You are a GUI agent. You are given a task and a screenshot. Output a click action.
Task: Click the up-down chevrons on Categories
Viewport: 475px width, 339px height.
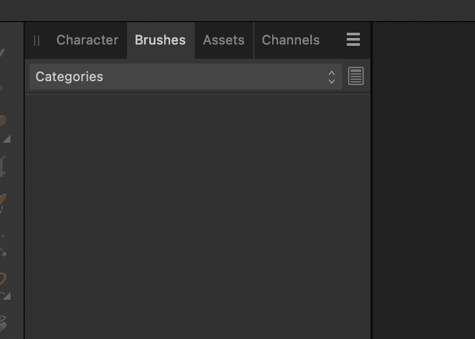[x=332, y=77]
